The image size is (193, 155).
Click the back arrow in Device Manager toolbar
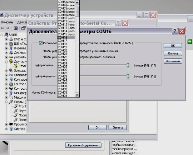click(2, 28)
